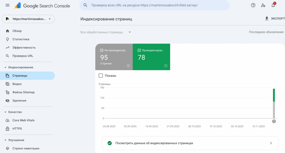Open the property selector dropdown
285x153 pixels.
[x=28, y=19]
